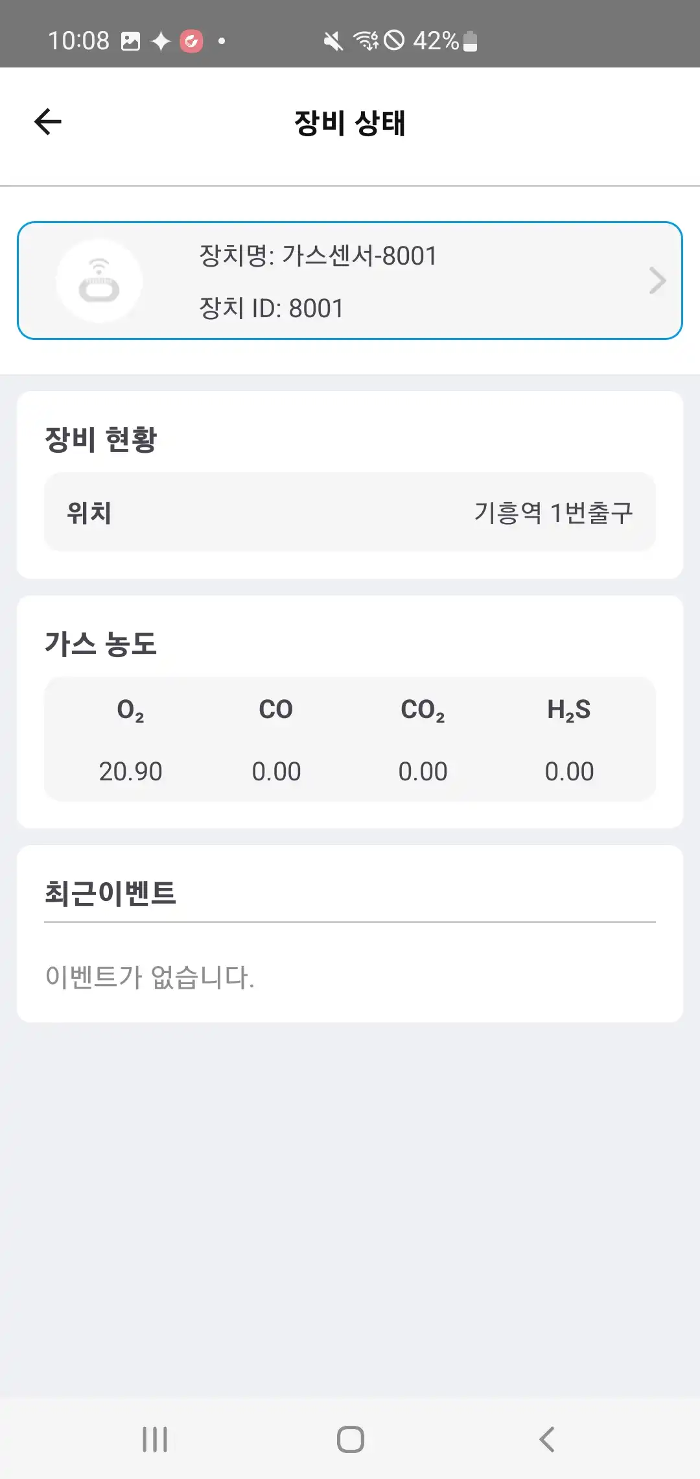Tap the O₂ reading 20.90
This screenshot has width=700, height=1479.
130,771
